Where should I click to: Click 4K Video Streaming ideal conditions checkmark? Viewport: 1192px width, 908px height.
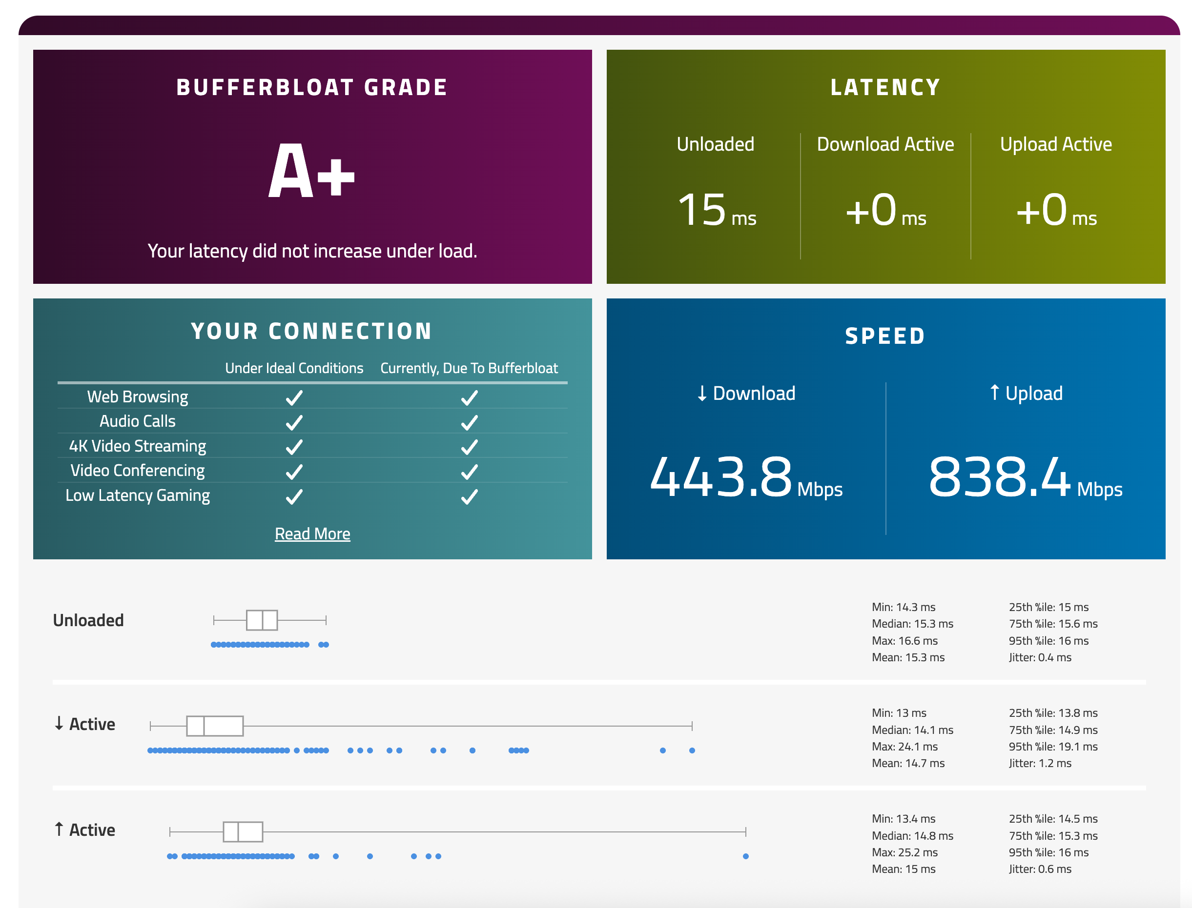tap(294, 447)
